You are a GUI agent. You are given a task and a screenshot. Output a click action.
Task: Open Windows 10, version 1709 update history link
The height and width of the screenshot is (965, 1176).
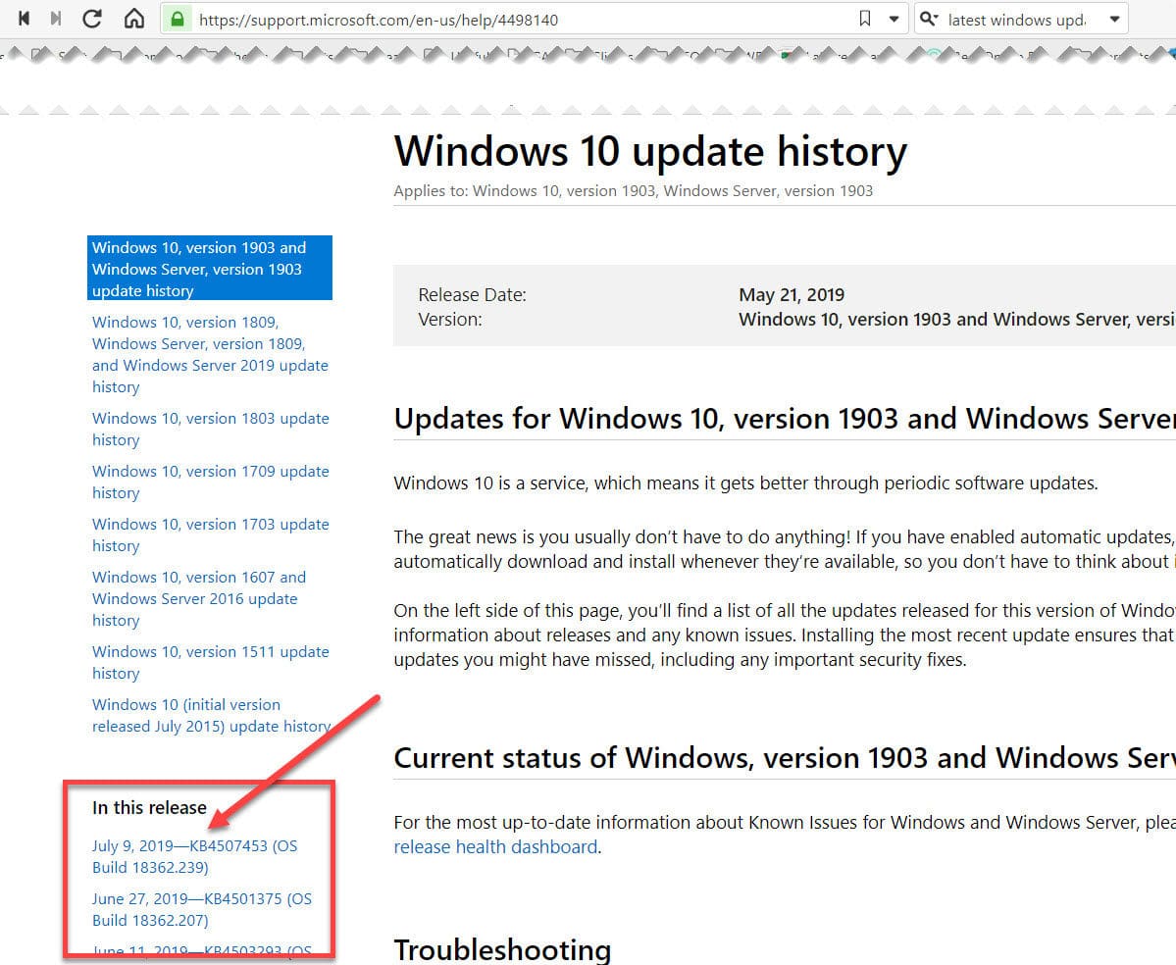[x=210, y=482]
